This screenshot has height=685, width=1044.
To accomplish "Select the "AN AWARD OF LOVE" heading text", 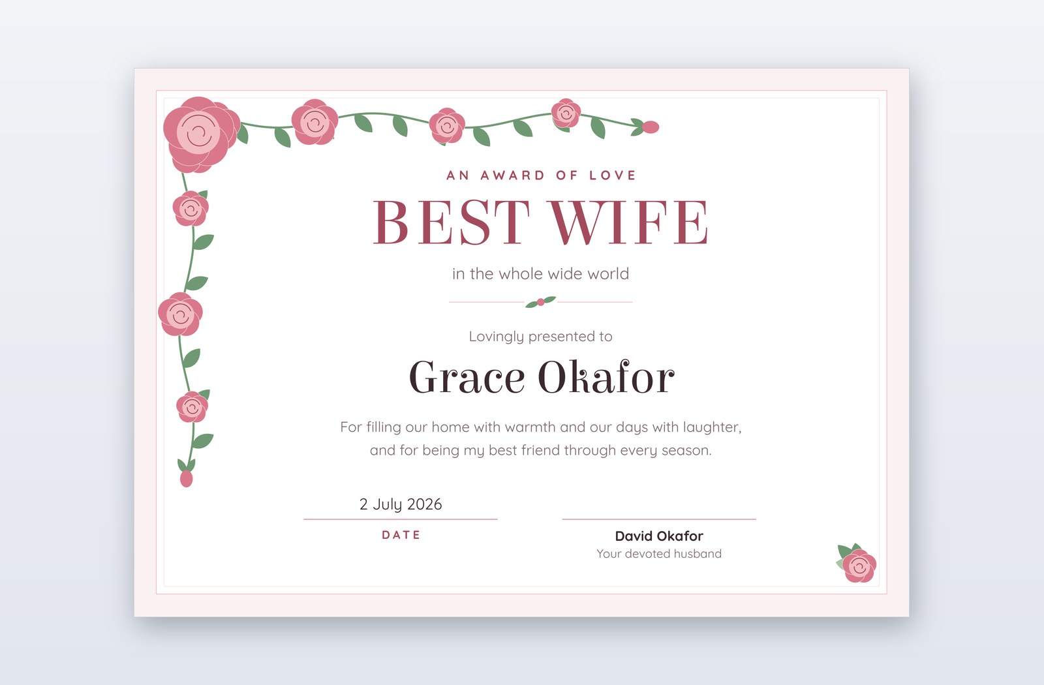I will point(541,175).
